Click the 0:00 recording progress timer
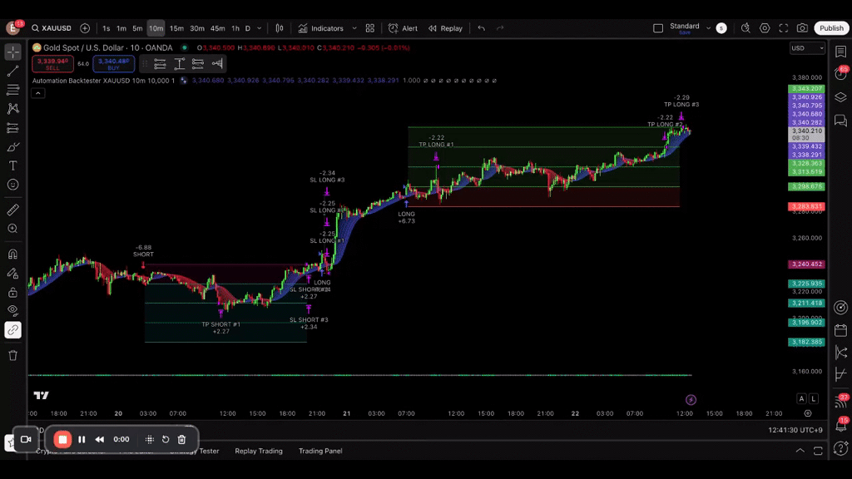The height and width of the screenshot is (479, 852). click(x=121, y=439)
